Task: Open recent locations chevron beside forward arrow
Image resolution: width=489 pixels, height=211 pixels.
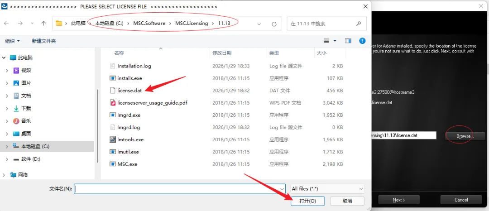Action: pos(32,24)
